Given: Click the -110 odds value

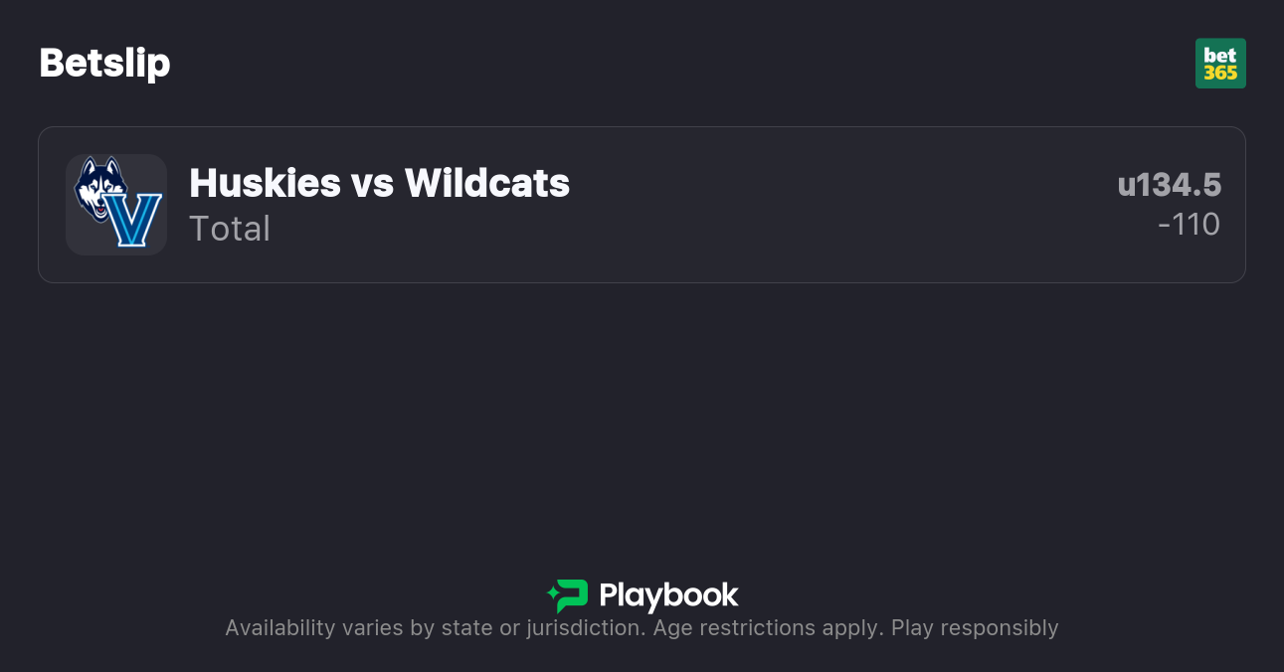Looking at the screenshot, I should click(x=1189, y=225).
